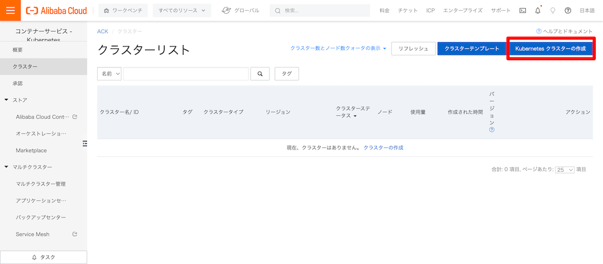The height and width of the screenshot is (264, 603).
Task: Click the lightbulb suggestions icon
Action: click(x=552, y=10)
